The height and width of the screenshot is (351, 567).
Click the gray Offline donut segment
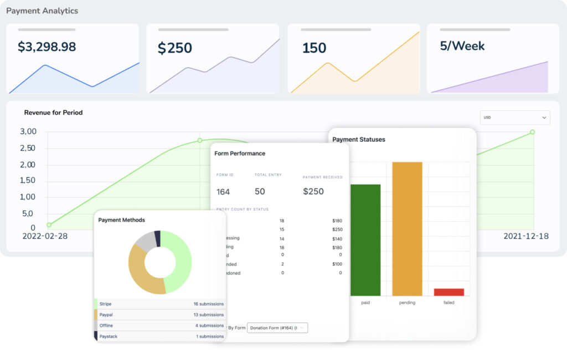click(x=146, y=242)
